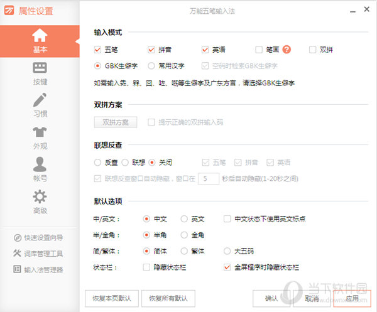Uncheck the 五笔 input mode checkbox

point(97,50)
